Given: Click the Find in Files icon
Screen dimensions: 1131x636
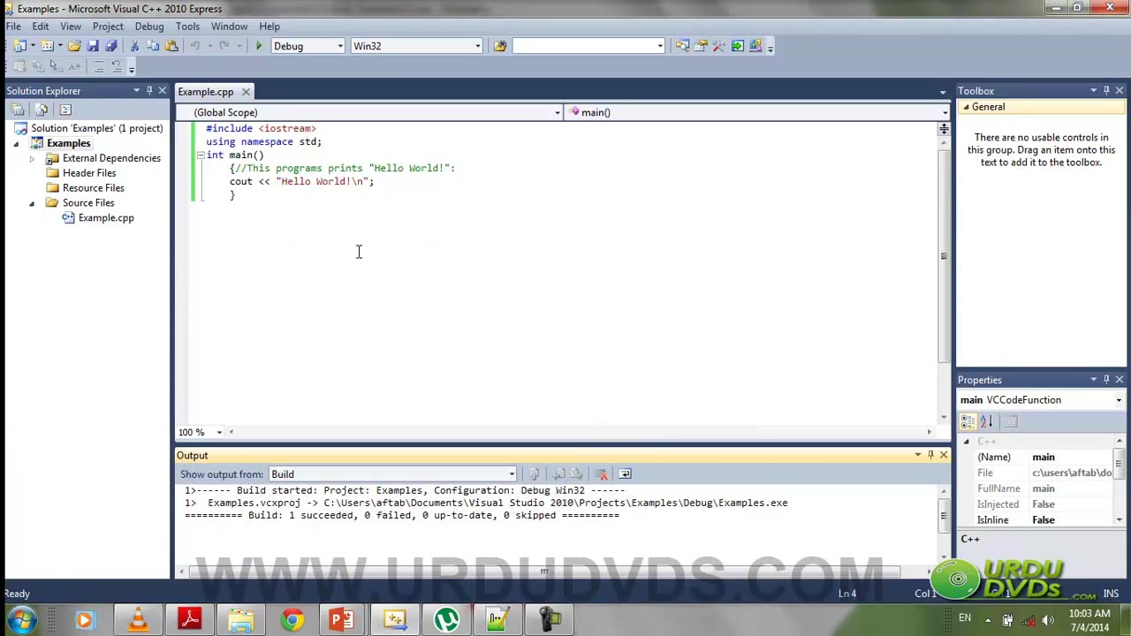Looking at the screenshot, I should tap(500, 46).
